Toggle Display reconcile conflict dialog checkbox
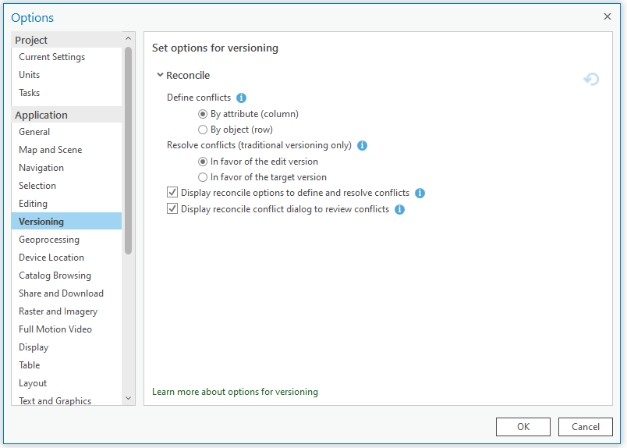The height and width of the screenshot is (448, 627). pyautogui.click(x=172, y=209)
